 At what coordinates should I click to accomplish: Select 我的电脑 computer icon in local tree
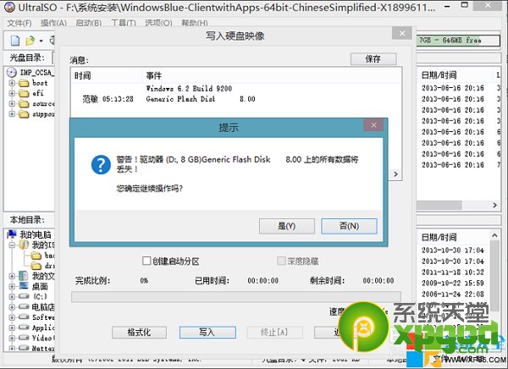tap(14, 233)
